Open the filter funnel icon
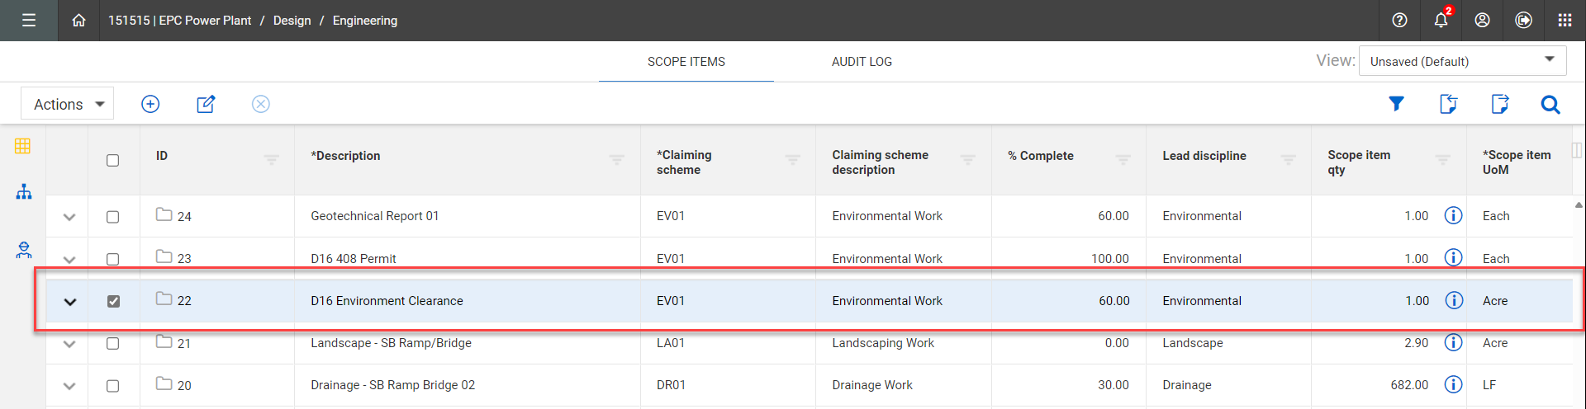This screenshot has width=1586, height=409. [1396, 104]
